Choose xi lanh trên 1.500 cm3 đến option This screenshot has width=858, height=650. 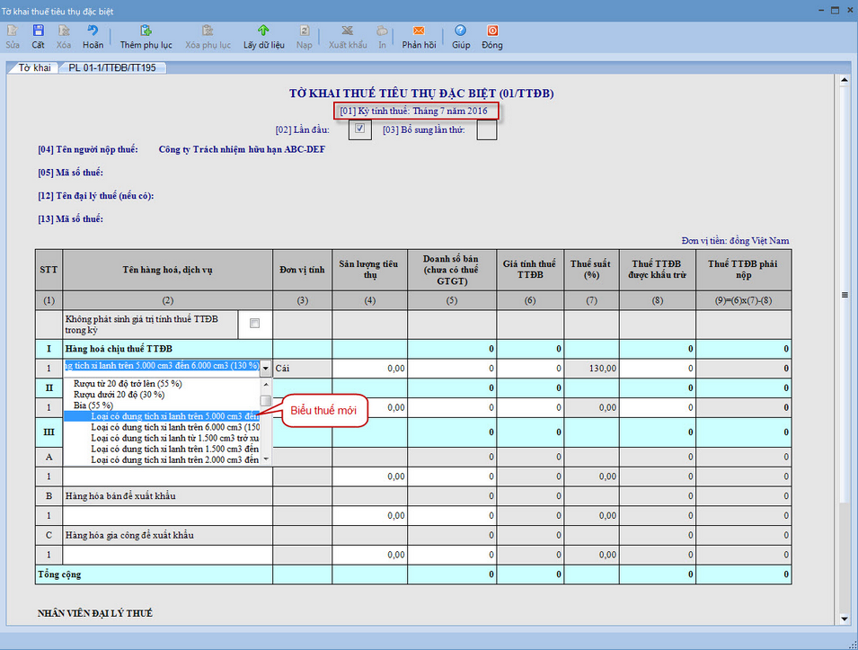[175, 449]
